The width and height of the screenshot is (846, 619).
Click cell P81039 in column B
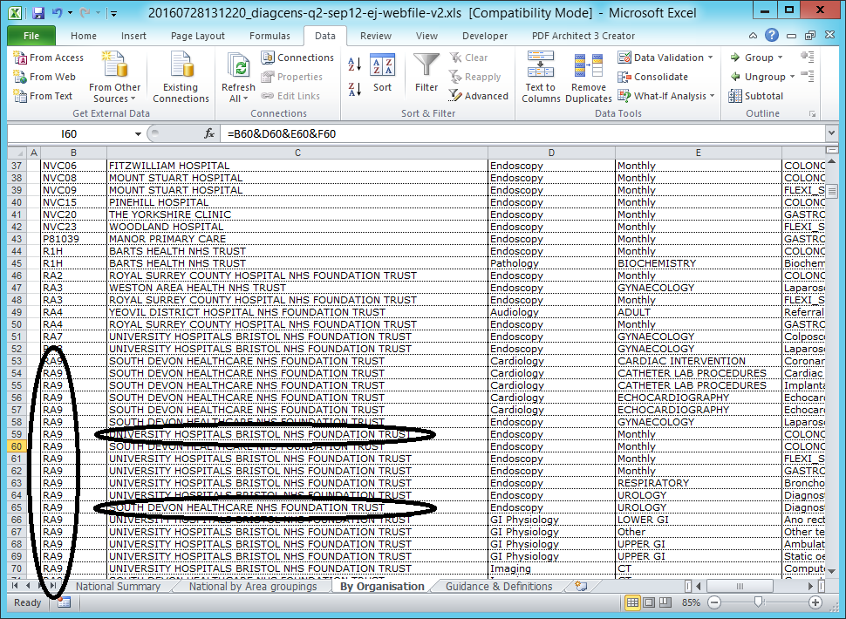[x=73, y=239]
